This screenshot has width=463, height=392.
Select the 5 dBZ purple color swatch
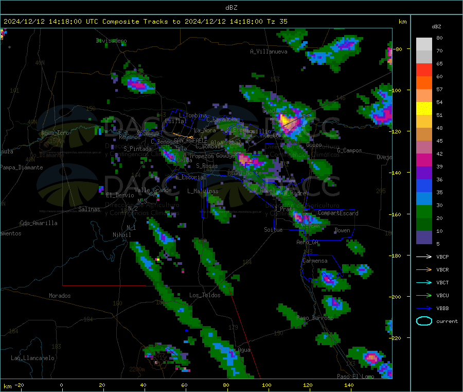tap(424, 237)
